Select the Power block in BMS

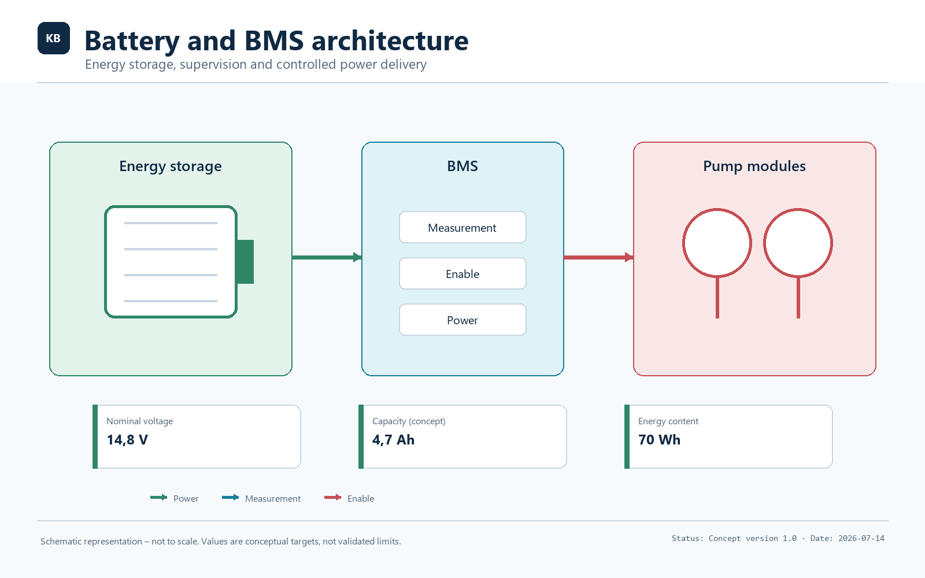pos(462,320)
